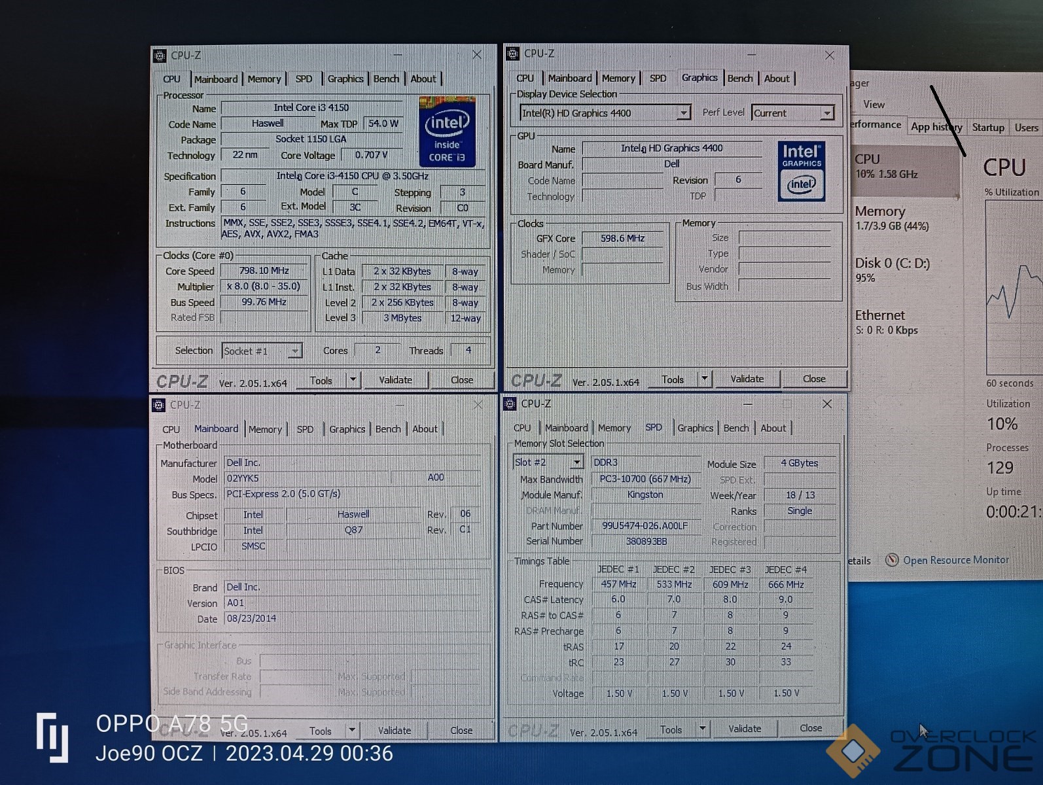Open Users tab in Task Manager

1026,128
